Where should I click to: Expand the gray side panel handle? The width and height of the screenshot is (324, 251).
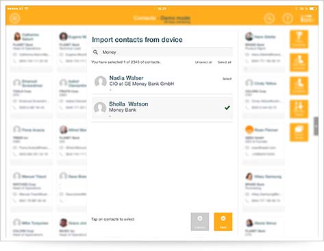(316, 126)
